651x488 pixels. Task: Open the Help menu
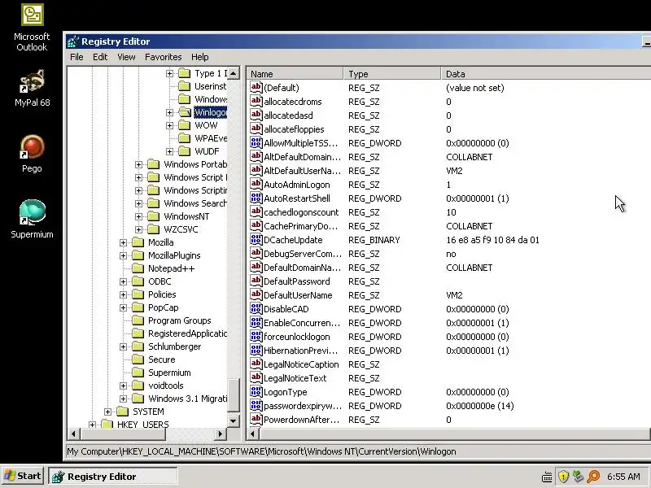(199, 57)
